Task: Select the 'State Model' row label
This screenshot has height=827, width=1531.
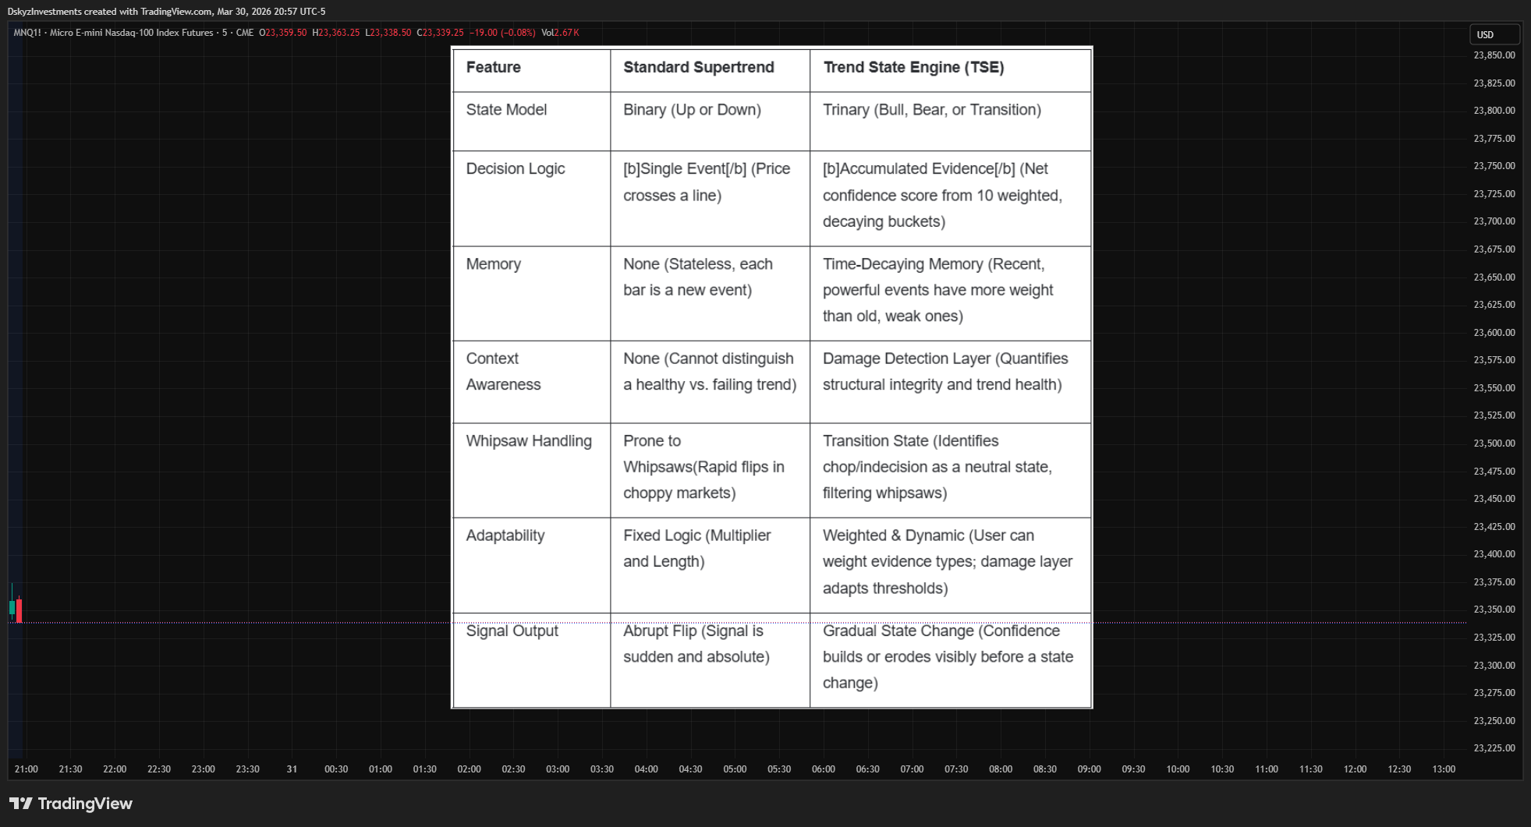Action: click(506, 110)
